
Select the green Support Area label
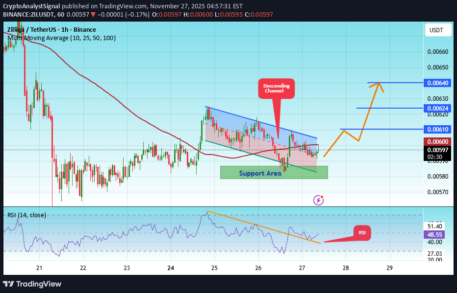[x=260, y=173]
